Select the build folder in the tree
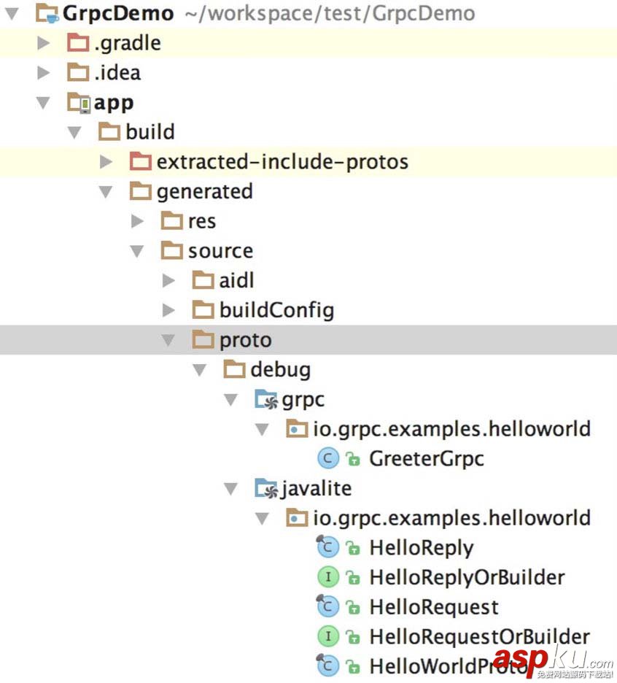This screenshot has height=683, width=617. point(150,132)
